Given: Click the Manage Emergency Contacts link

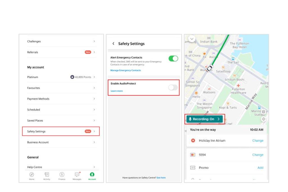Looking at the screenshot, I should click(125, 70).
